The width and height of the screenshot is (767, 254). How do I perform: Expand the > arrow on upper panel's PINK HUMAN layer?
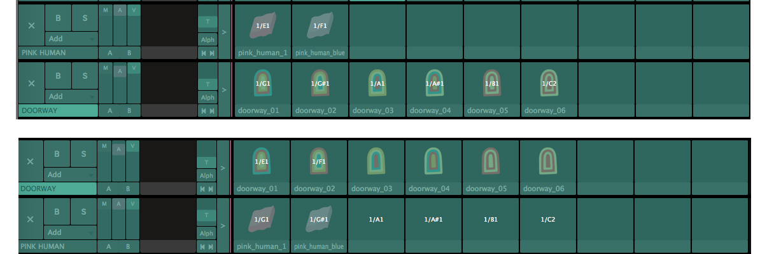click(224, 31)
